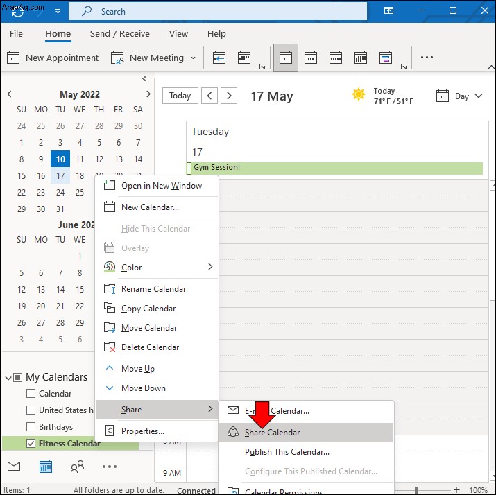Image resolution: width=496 pixels, height=495 pixels.
Task: Open the Help tab
Action: point(216,33)
